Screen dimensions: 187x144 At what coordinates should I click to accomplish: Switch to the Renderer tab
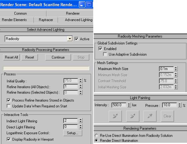73,13
